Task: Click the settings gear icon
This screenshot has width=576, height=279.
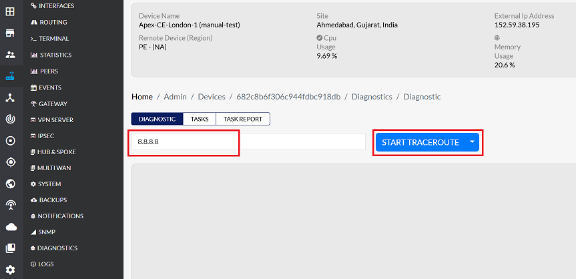Action: (x=10, y=270)
